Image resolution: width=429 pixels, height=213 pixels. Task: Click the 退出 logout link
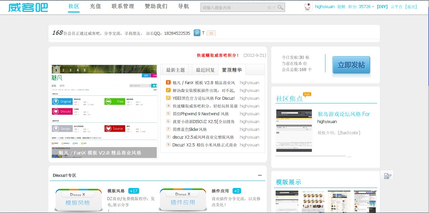(411, 6)
